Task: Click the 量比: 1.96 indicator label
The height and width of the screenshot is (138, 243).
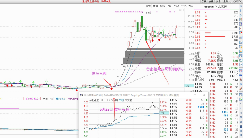Action: click(61, 99)
